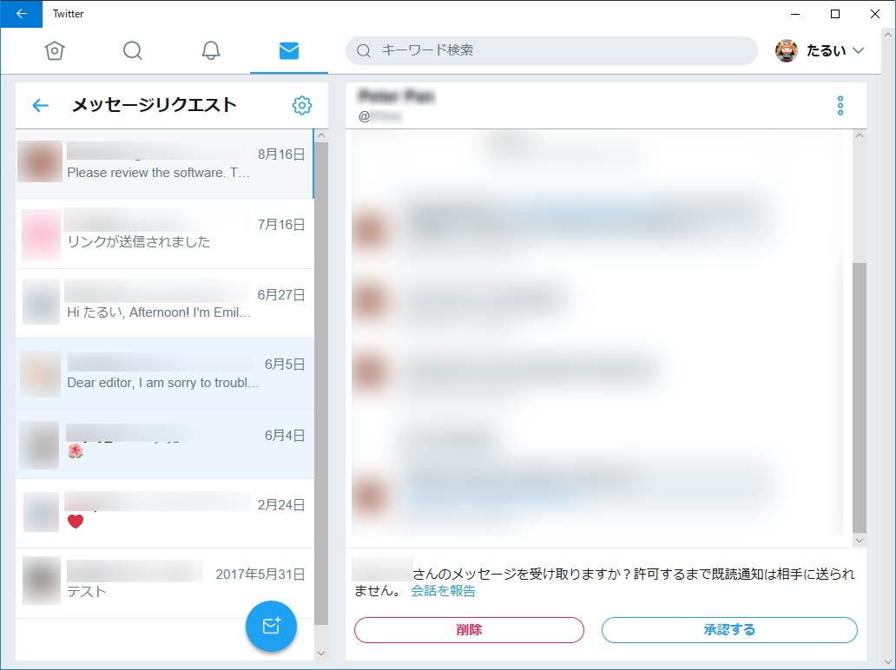This screenshot has height=670, width=896.
Task: Open notifications with the bell icon
Action: tap(210, 51)
